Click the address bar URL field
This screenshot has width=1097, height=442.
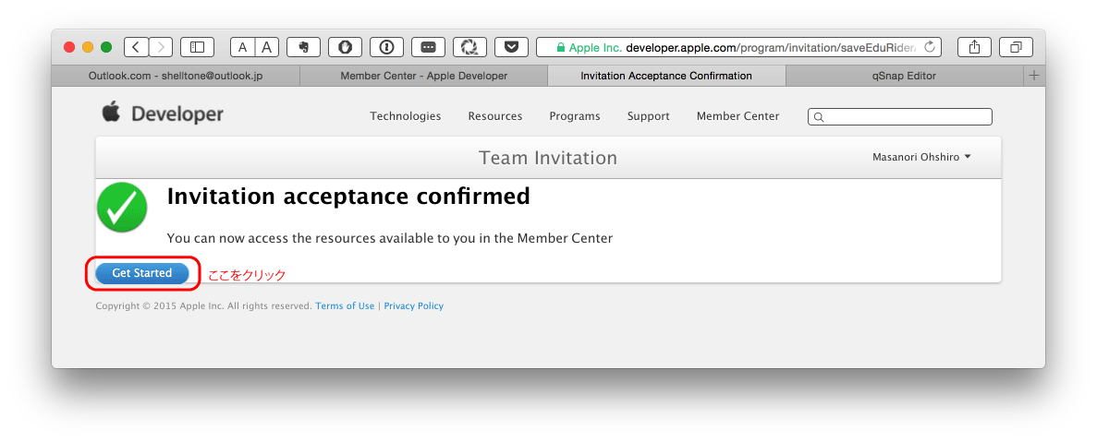738,47
